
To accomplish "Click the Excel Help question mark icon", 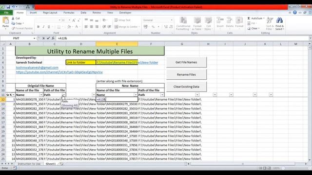I will coord(294,13).
